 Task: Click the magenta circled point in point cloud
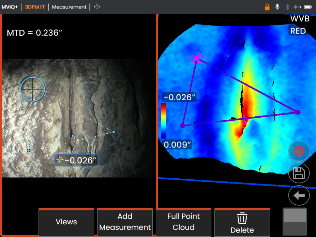coord(197,58)
